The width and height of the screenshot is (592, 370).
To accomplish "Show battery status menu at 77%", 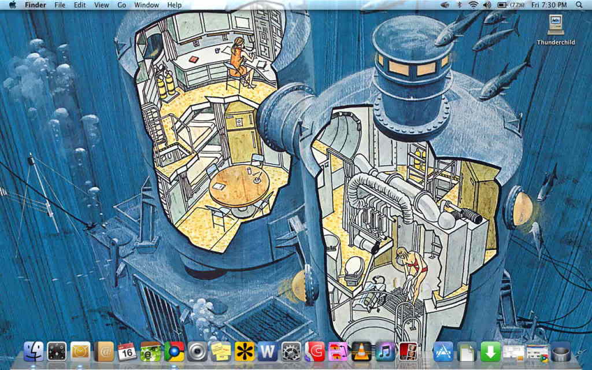I will click(510, 5).
